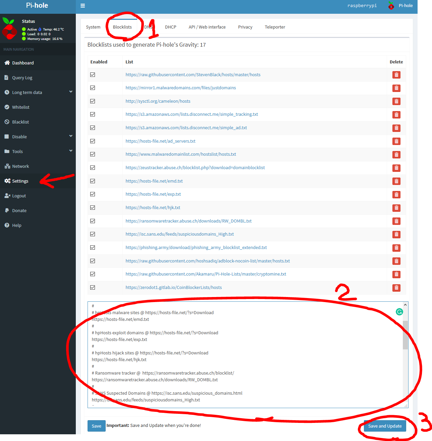Screen dimensions: 432x441
Task: Switch to the DHCP tab
Action: click(171, 27)
